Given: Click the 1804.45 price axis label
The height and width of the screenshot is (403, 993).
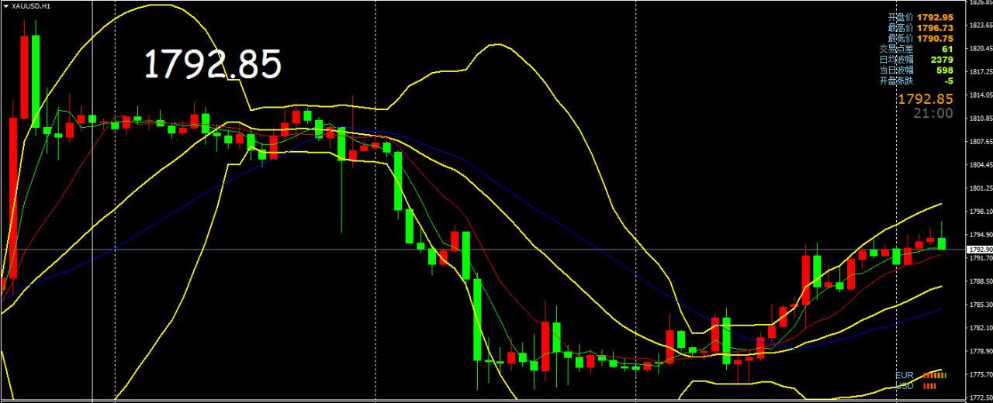Looking at the screenshot, I should click(x=980, y=165).
